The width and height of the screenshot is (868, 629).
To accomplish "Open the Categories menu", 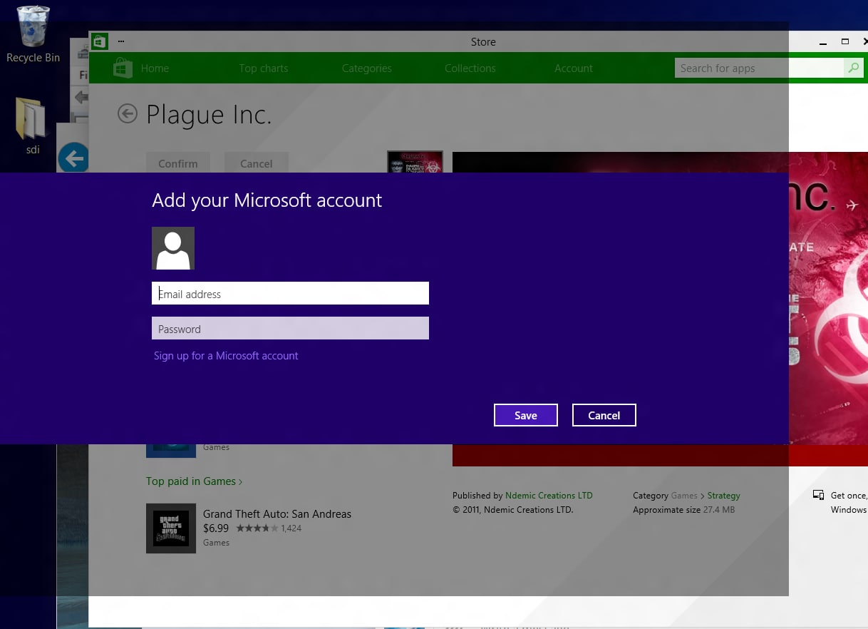I will pos(367,68).
